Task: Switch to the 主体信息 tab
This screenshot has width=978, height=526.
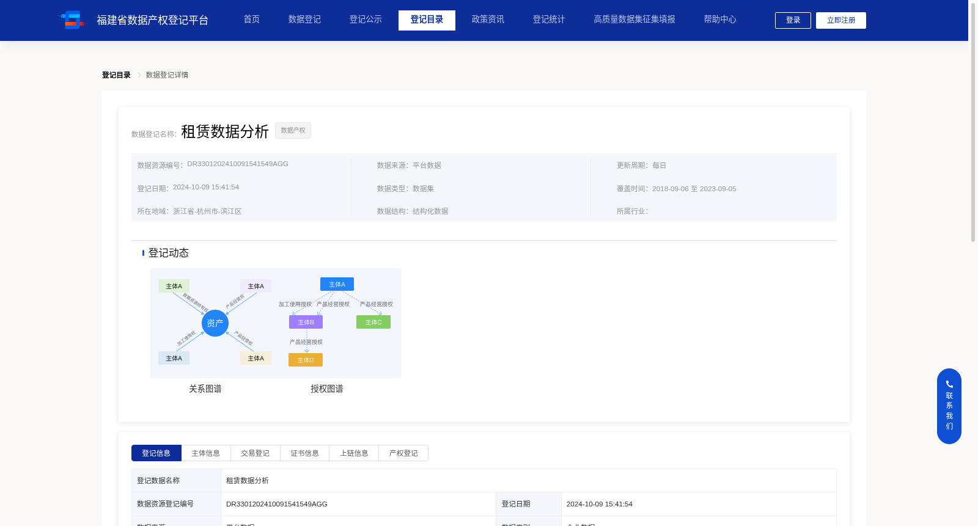Action: click(x=206, y=453)
